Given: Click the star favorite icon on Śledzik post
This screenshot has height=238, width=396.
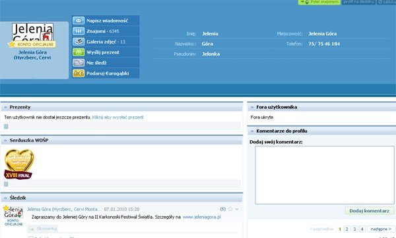Looking at the screenshot, I should point(230,209).
